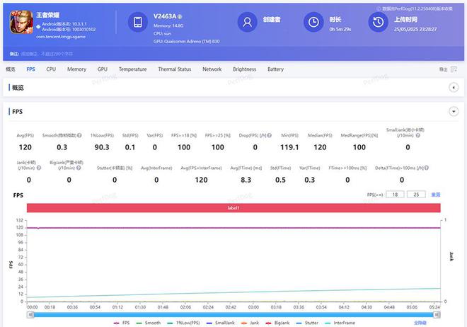Open the Battery tab
The height and width of the screenshot is (327, 467).
[275, 69]
